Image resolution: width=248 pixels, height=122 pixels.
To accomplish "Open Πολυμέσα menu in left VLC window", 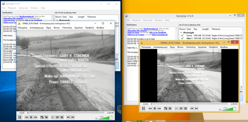I will click(x=22, y=28).
